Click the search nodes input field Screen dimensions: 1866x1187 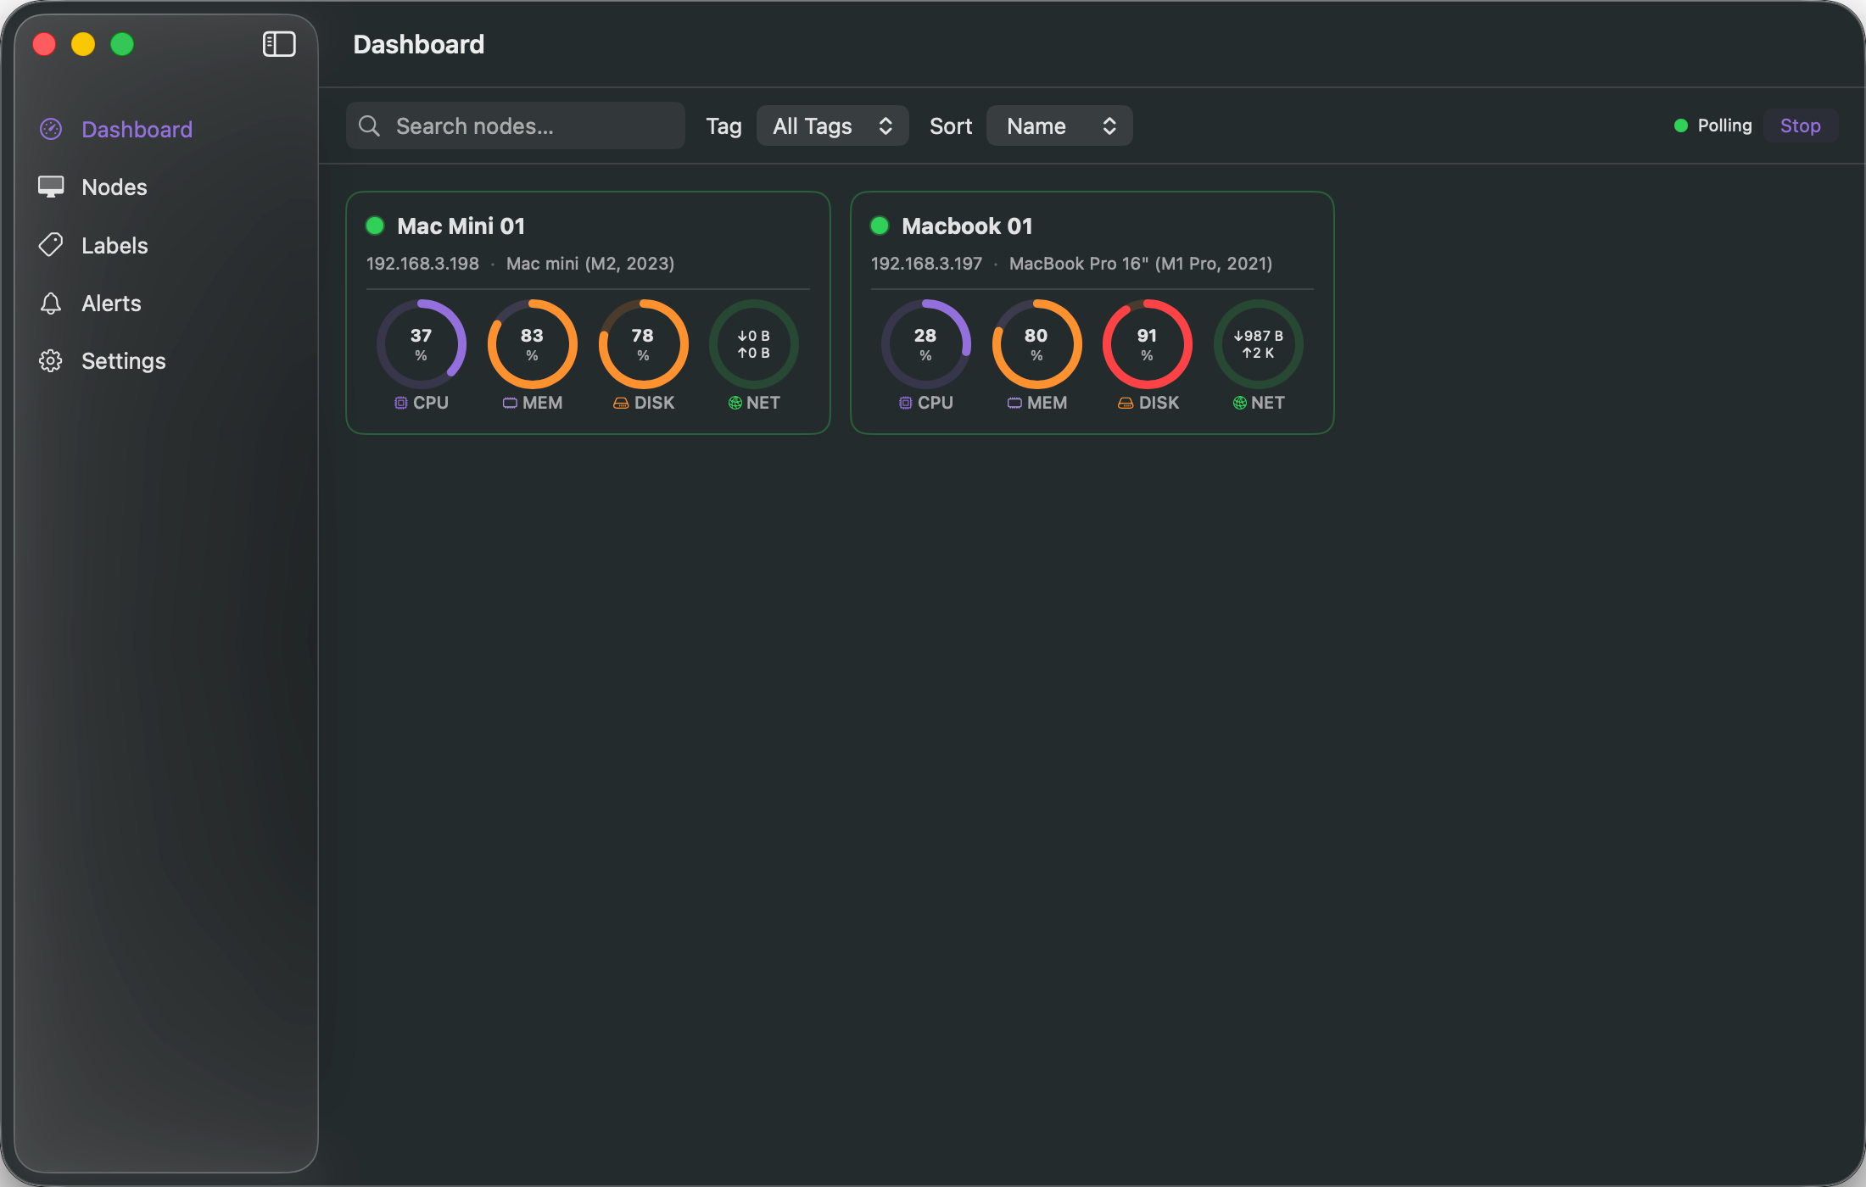click(x=515, y=125)
